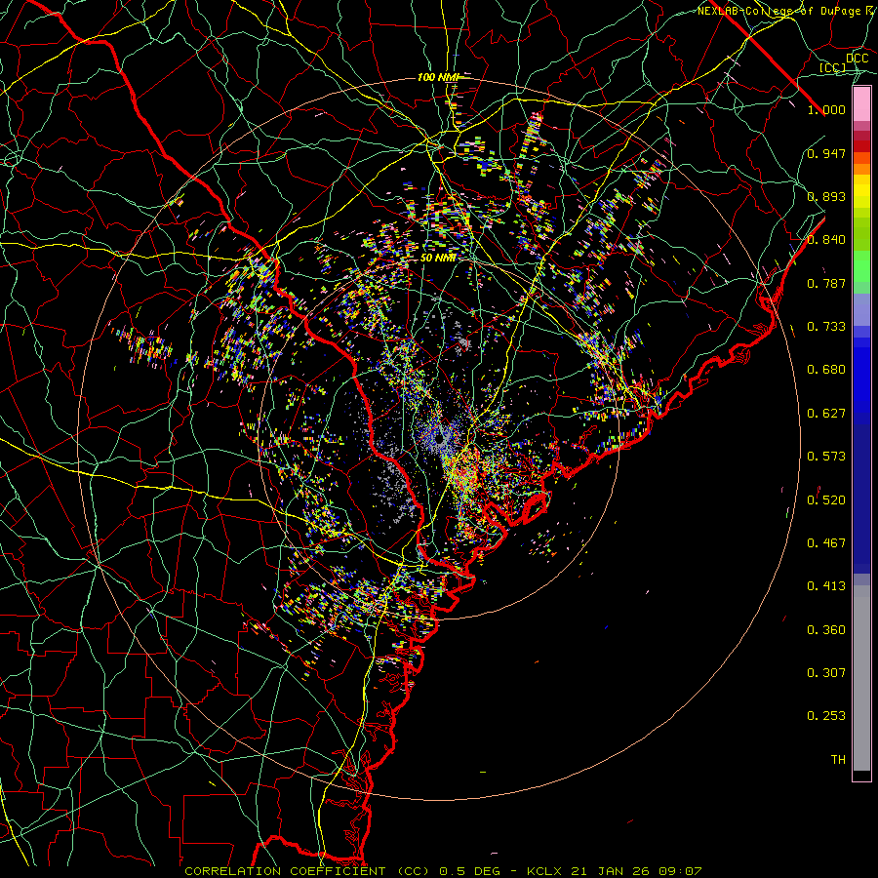
Task: Click the DCC product label
Action: coord(857,59)
